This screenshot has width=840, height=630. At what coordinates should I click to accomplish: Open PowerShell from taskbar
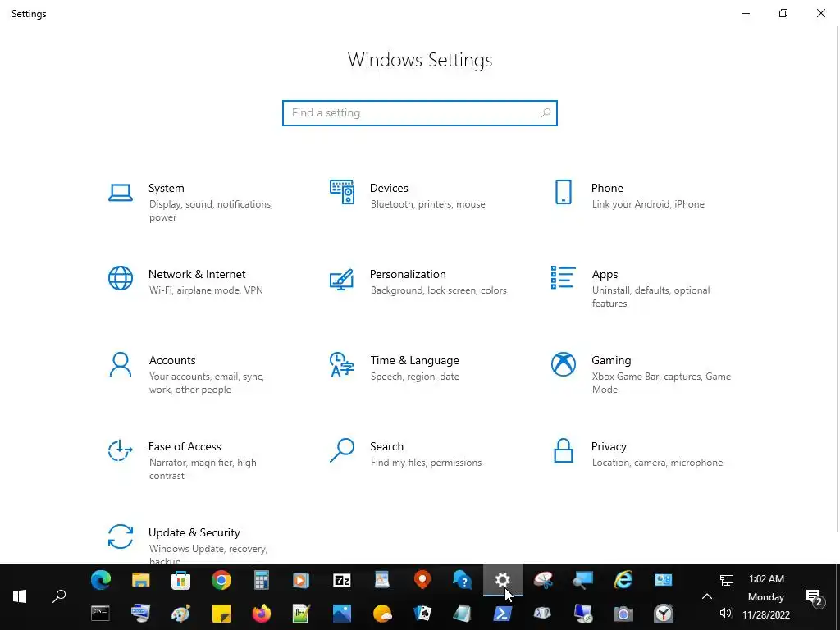tap(503, 614)
